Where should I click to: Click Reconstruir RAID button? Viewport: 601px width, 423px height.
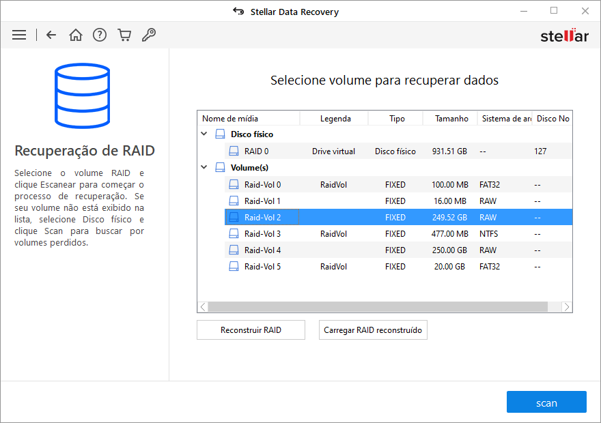click(251, 330)
